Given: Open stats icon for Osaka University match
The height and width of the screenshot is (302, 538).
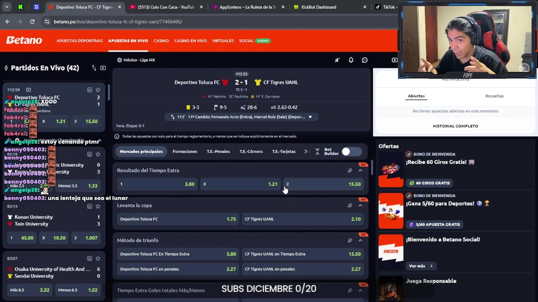Looking at the screenshot, I should pyautogui.click(x=90, y=258).
